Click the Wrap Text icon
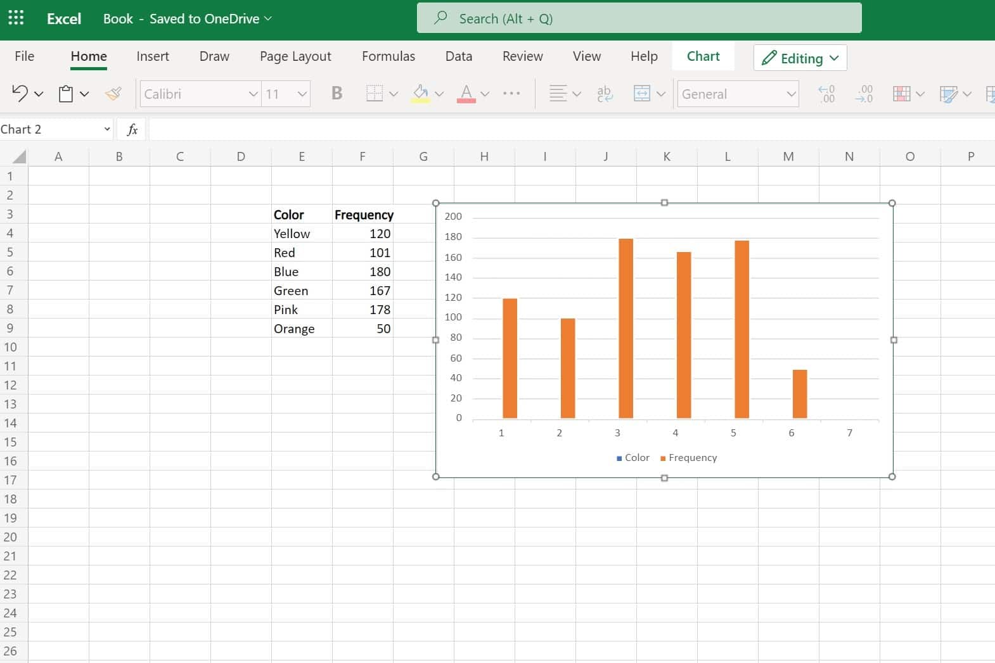995x663 pixels. pyautogui.click(x=605, y=94)
